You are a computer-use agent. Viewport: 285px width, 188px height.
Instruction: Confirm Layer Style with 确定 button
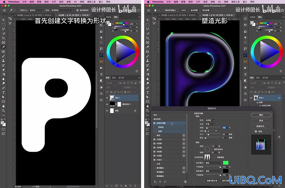tap(261, 115)
